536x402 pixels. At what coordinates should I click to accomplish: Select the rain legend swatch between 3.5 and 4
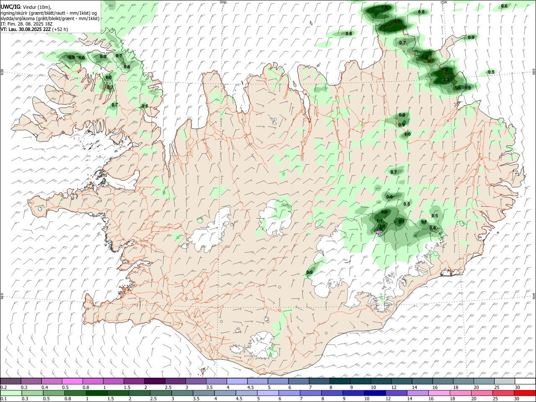coord(204,393)
